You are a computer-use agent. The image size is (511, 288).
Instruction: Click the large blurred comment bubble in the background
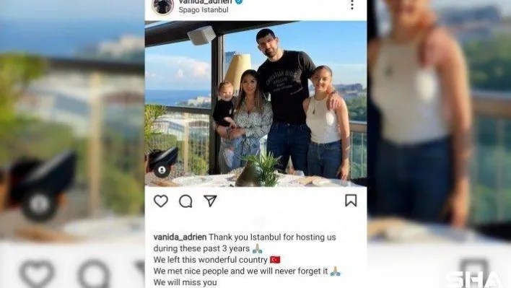[x=94, y=274]
